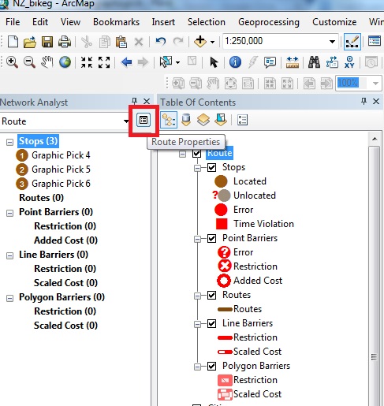The height and width of the screenshot is (406, 384).
Task: Open Table of Contents Options icon
Action: [x=242, y=120]
